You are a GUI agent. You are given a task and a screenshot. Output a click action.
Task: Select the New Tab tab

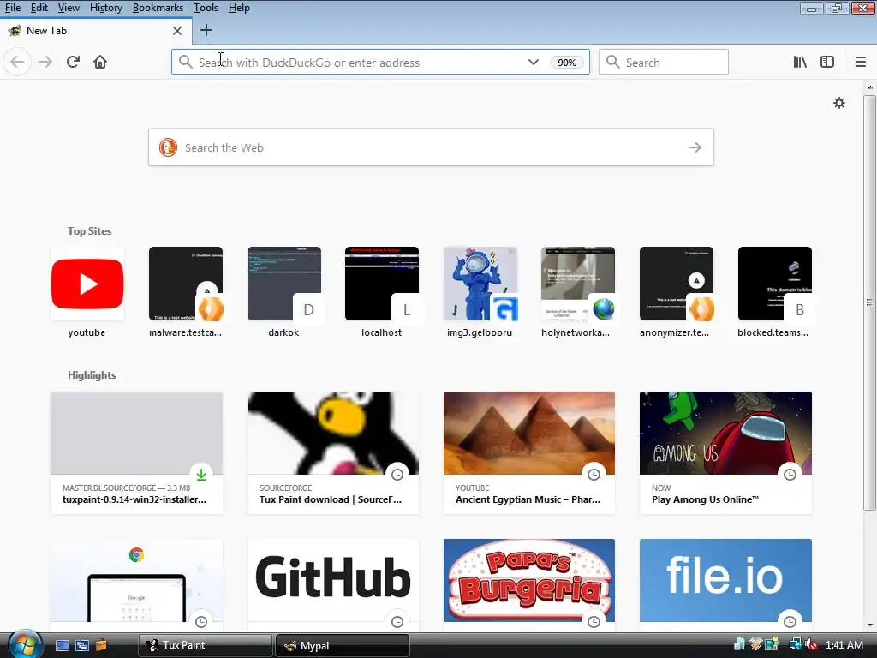coord(96,31)
